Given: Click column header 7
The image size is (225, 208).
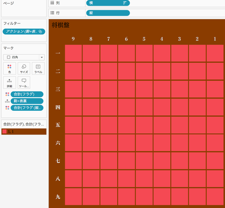Looking at the screenshot, I should pos(109,39).
